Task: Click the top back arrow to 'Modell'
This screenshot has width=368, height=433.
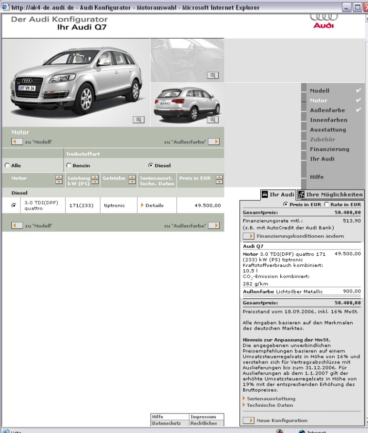Action: click(x=17, y=141)
